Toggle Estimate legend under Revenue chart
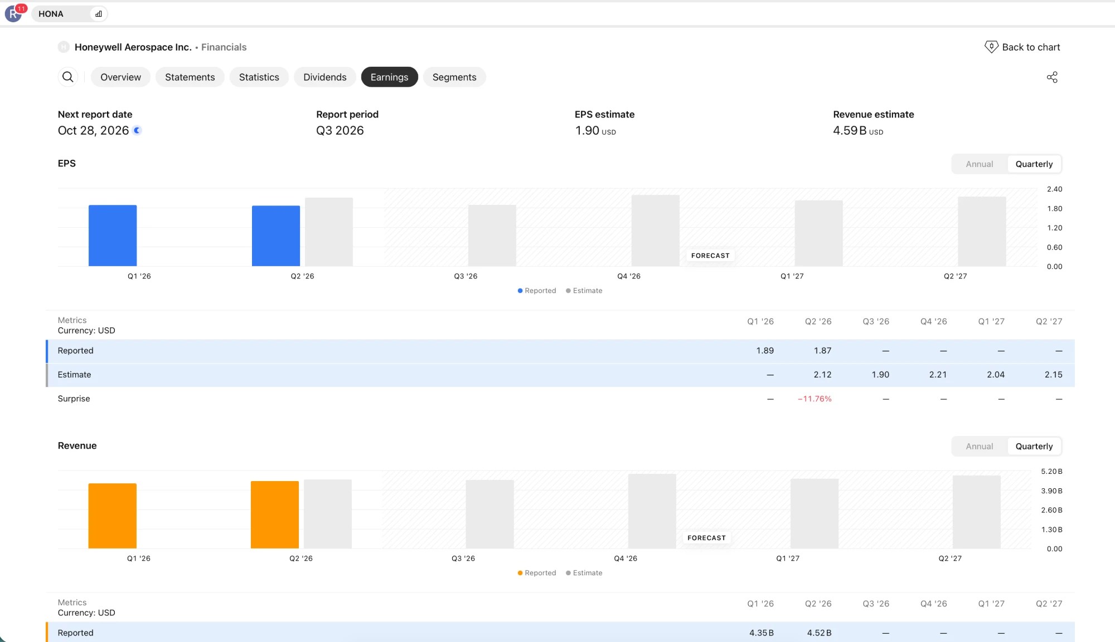 [x=584, y=573]
